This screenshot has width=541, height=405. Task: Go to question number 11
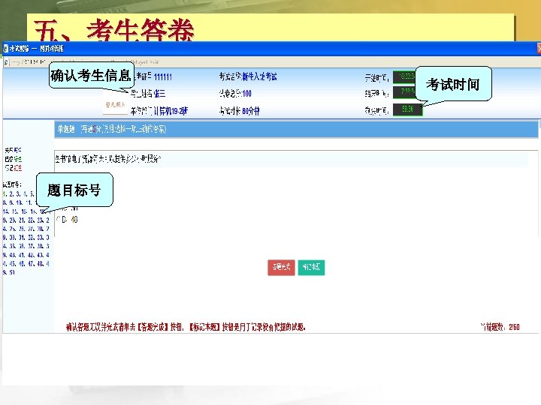click(x=29, y=202)
